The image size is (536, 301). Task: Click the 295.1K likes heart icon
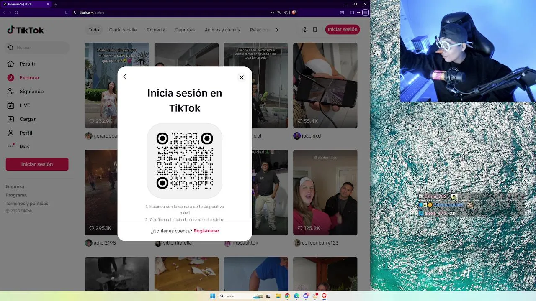tap(92, 228)
